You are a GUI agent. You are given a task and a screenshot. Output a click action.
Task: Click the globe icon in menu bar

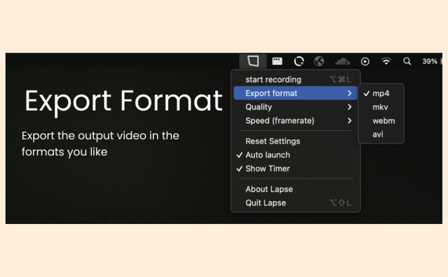(x=319, y=61)
